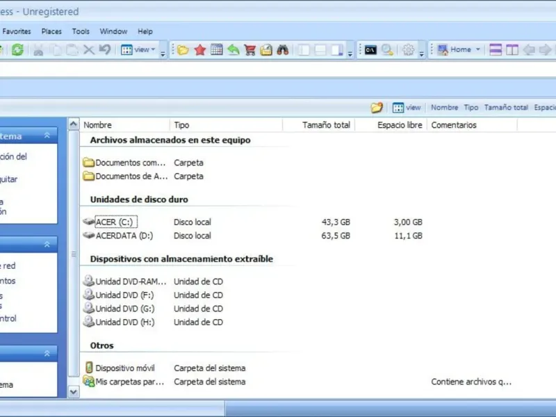Screen dimensions: 556x417
Task: Open the Help menu
Action: pyautogui.click(x=145, y=31)
